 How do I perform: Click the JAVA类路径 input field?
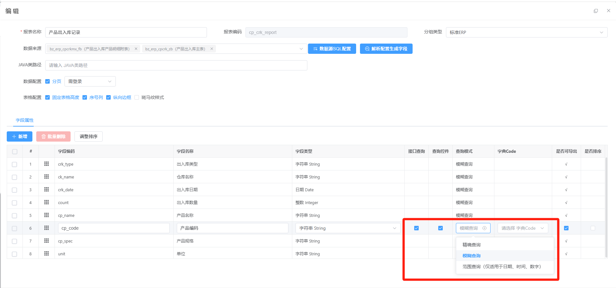point(176,65)
